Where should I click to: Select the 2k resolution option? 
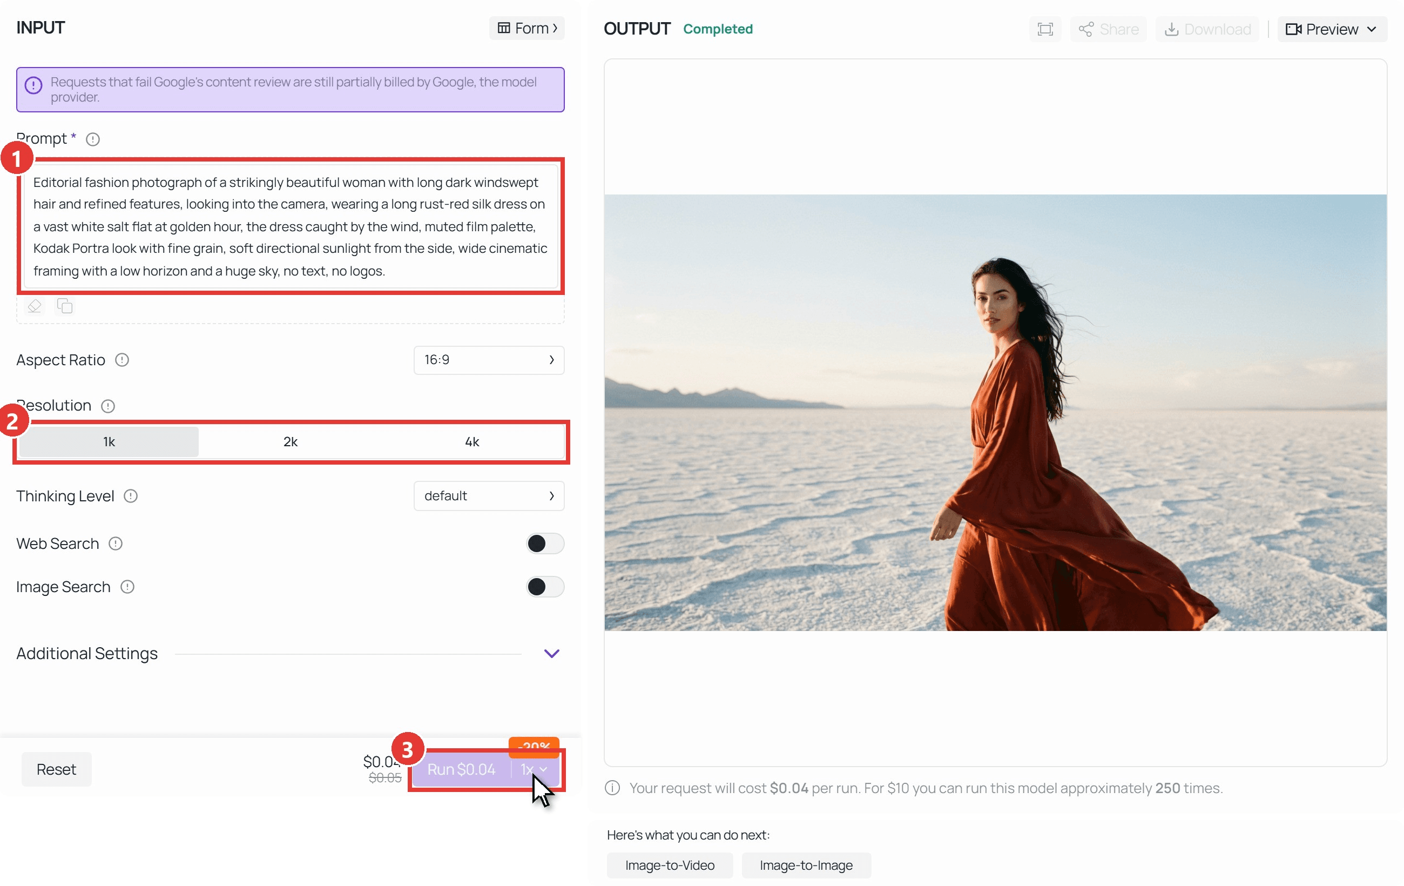[291, 441]
